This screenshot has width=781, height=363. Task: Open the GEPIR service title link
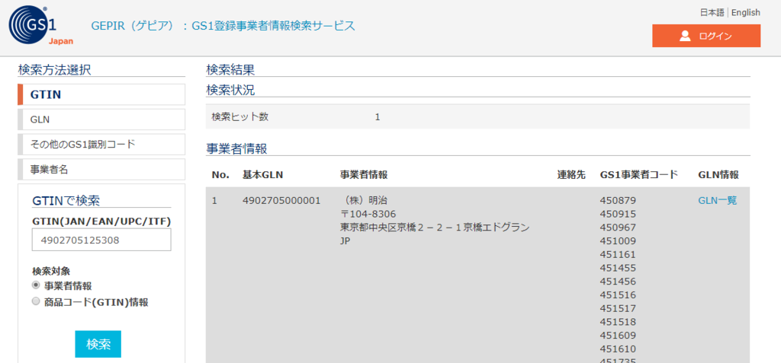[x=223, y=26]
